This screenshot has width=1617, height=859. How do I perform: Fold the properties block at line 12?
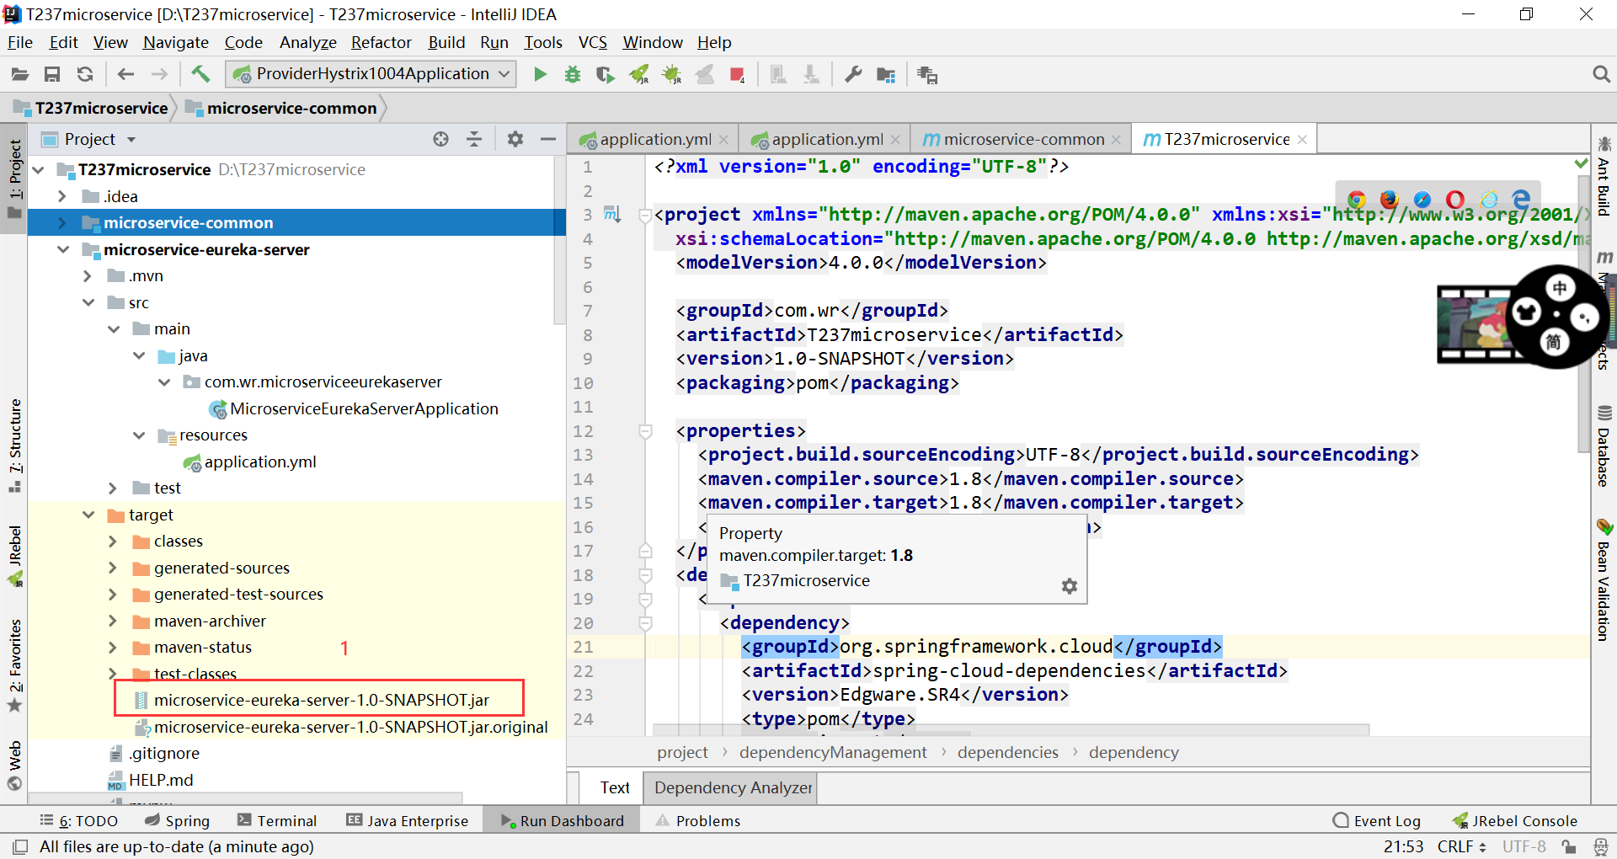coord(646,431)
